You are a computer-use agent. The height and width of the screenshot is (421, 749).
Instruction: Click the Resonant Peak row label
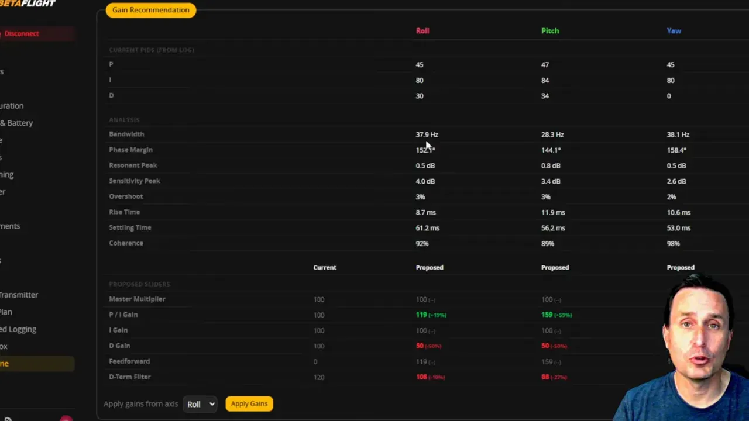pyautogui.click(x=133, y=165)
